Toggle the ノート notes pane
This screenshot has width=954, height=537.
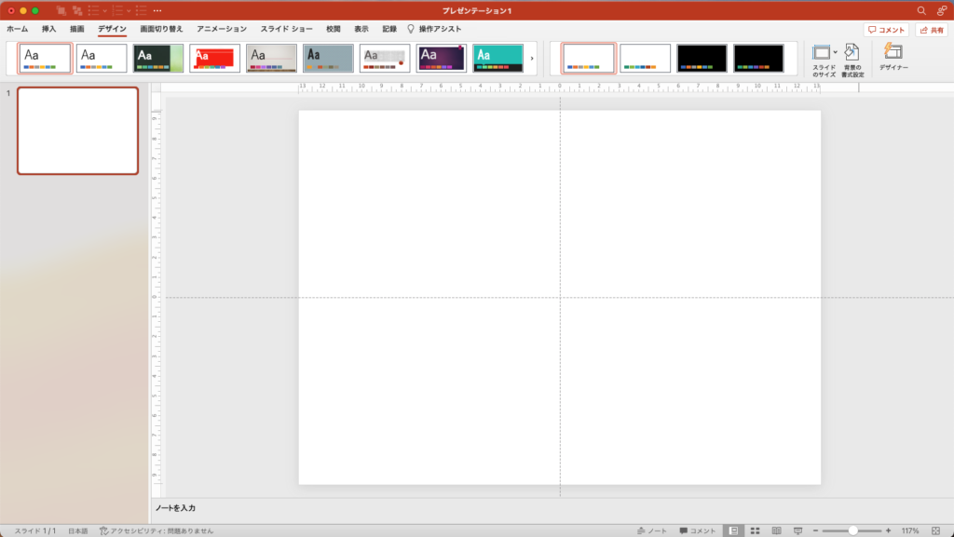tap(652, 530)
